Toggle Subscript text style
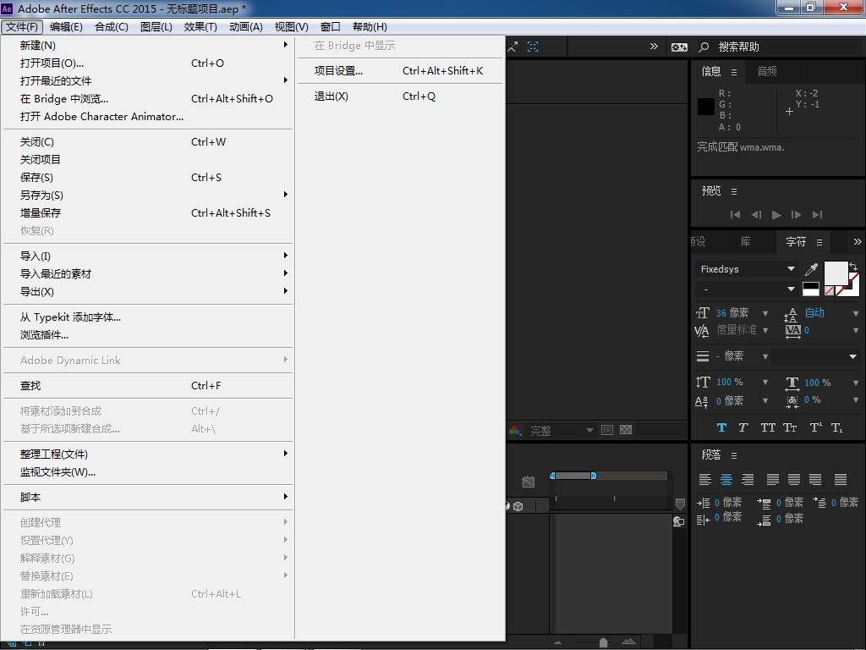 pyautogui.click(x=836, y=427)
